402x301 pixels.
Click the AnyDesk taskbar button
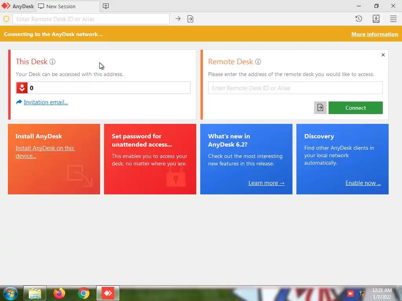click(108, 293)
